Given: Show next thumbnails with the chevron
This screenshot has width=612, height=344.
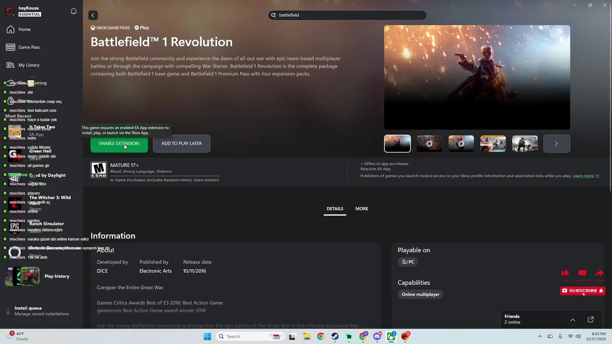Looking at the screenshot, I should (x=557, y=143).
